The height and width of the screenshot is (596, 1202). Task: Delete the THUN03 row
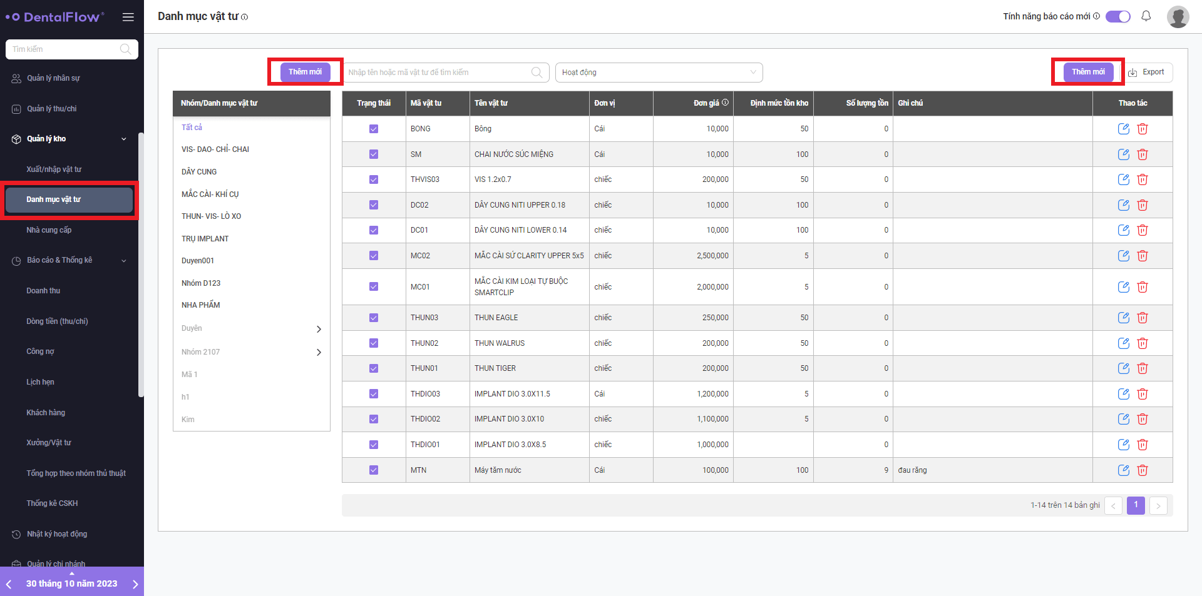(1143, 318)
